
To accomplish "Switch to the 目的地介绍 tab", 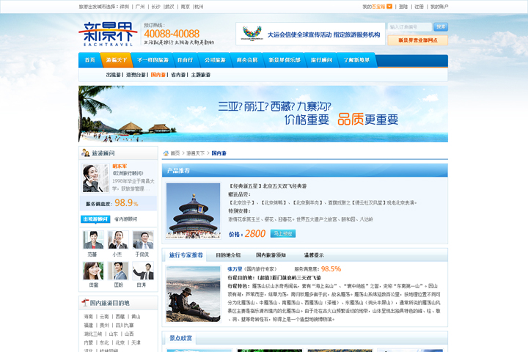I will click(228, 255).
